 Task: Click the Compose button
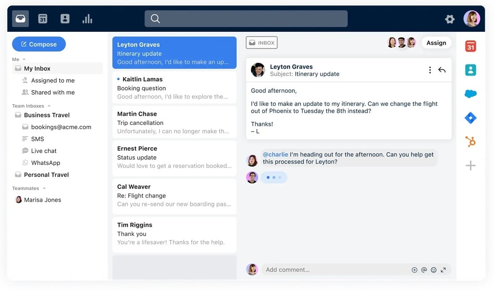[x=39, y=44]
